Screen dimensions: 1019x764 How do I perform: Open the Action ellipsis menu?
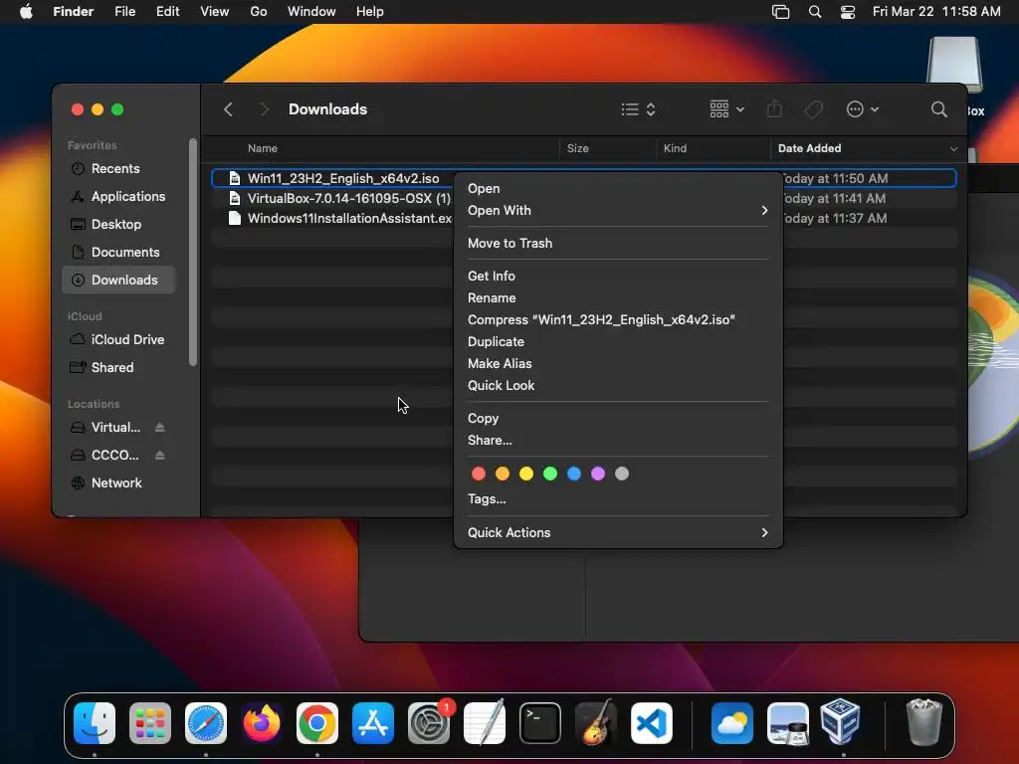863,109
